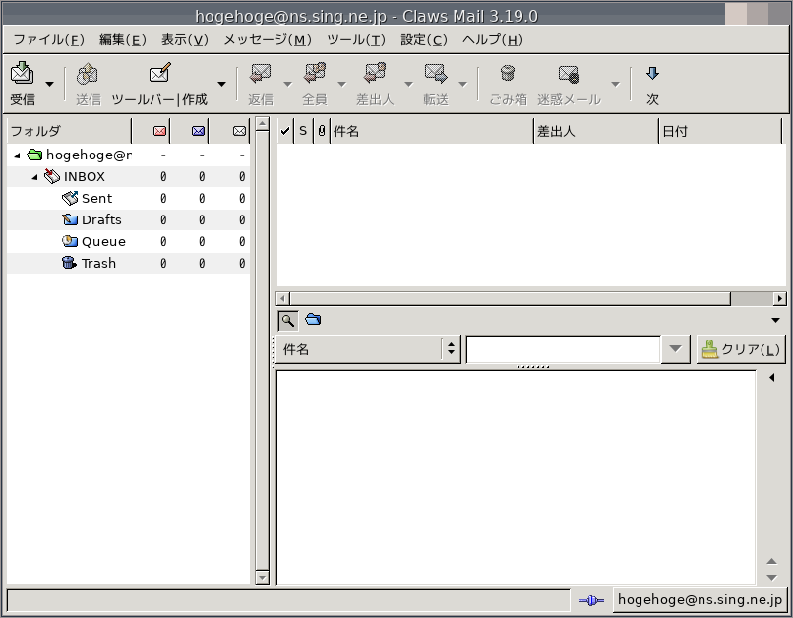Sort messages by 件名 column
The height and width of the screenshot is (618, 793).
(432, 131)
